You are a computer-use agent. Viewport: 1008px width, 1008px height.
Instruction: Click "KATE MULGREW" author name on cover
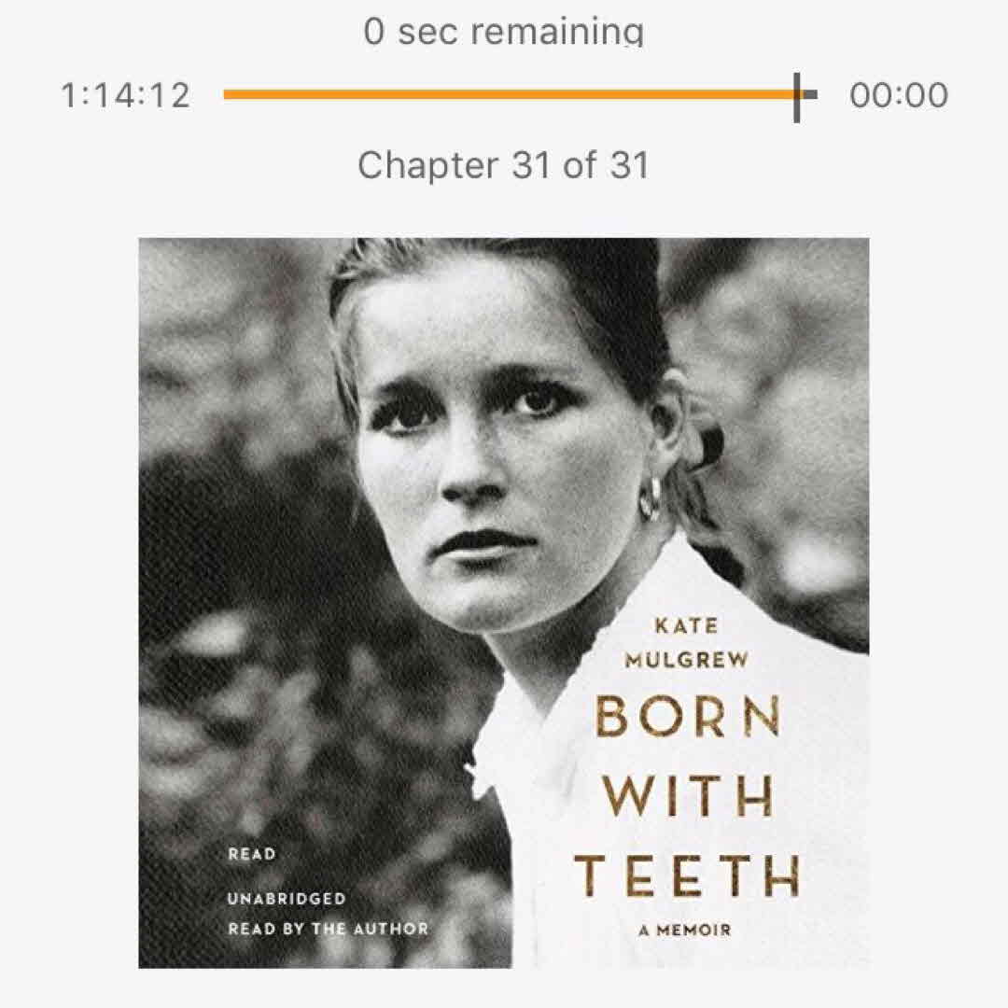687,643
